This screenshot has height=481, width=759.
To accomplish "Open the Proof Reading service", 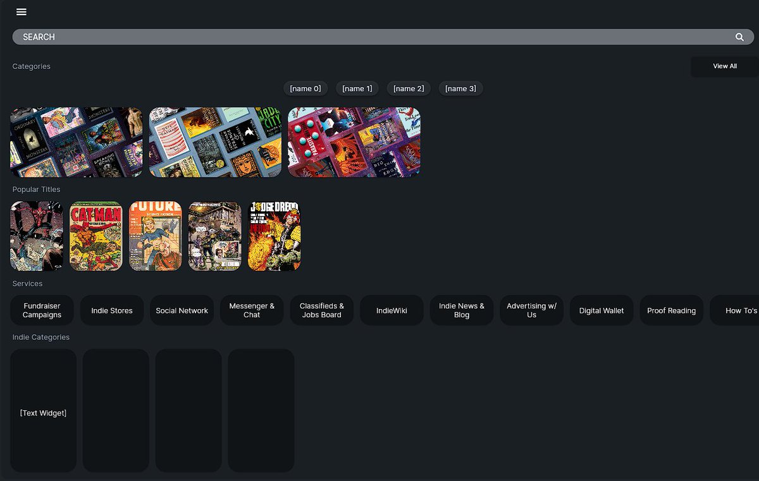I will pyautogui.click(x=671, y=310).
